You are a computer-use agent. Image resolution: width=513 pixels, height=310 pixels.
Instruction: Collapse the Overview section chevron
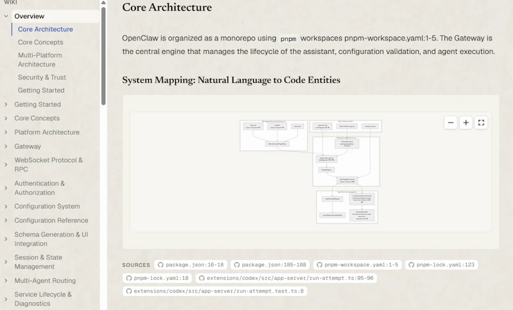6,16
